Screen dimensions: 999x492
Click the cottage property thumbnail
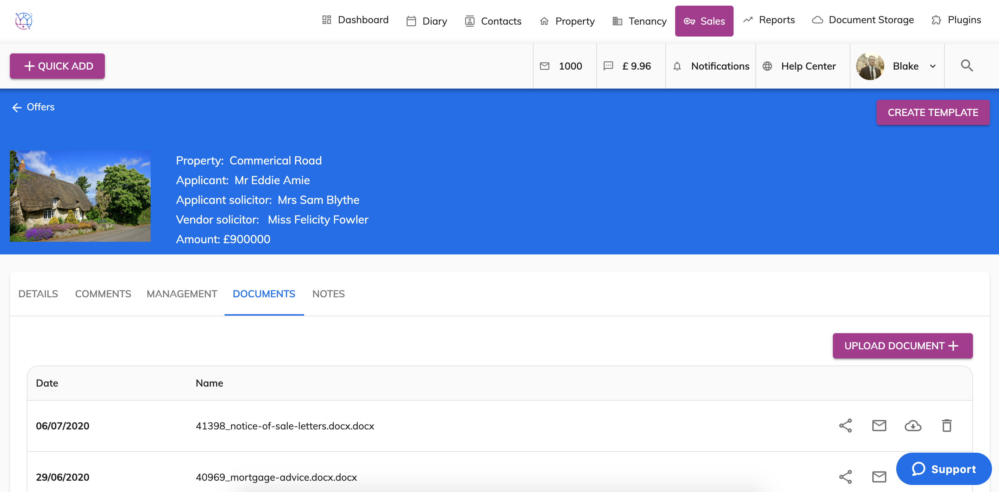(x=80, y=196)
